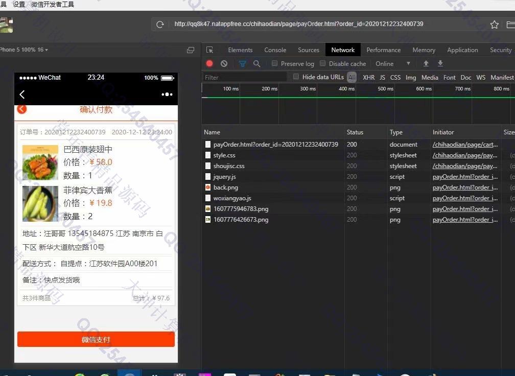This screenshot has width=515, height=376.
Task: Tap the 微信支付 pay button
Action: (96, 339)
